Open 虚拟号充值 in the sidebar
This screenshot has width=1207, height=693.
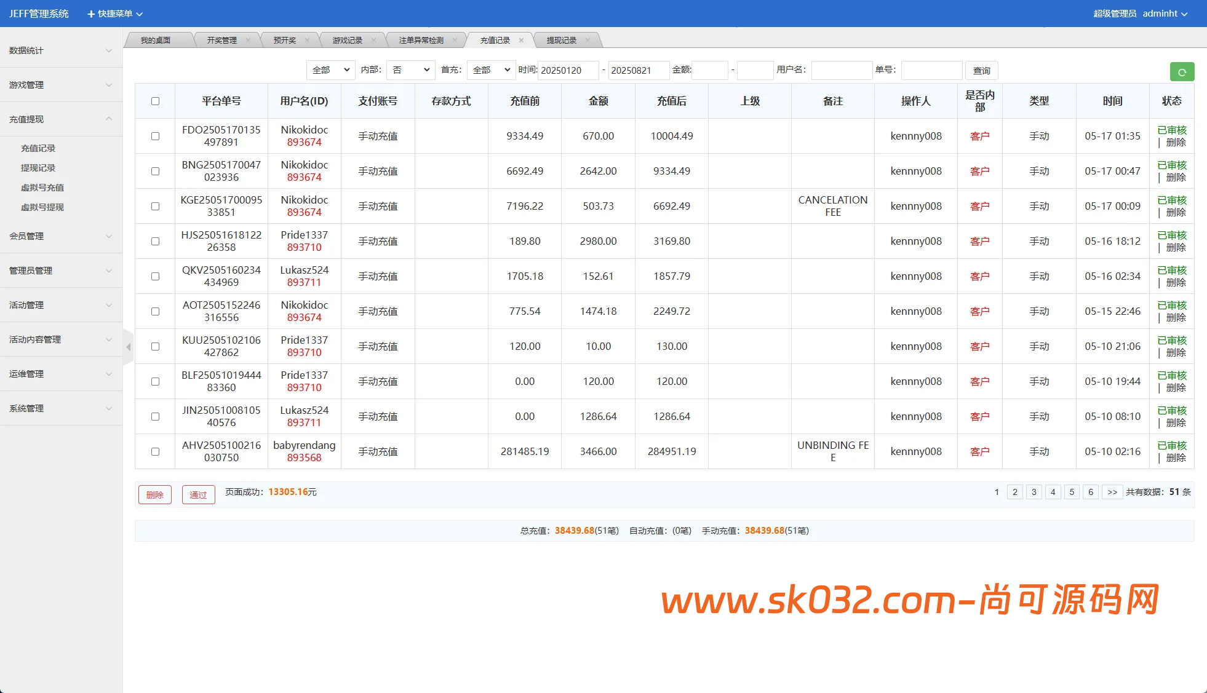42,188
